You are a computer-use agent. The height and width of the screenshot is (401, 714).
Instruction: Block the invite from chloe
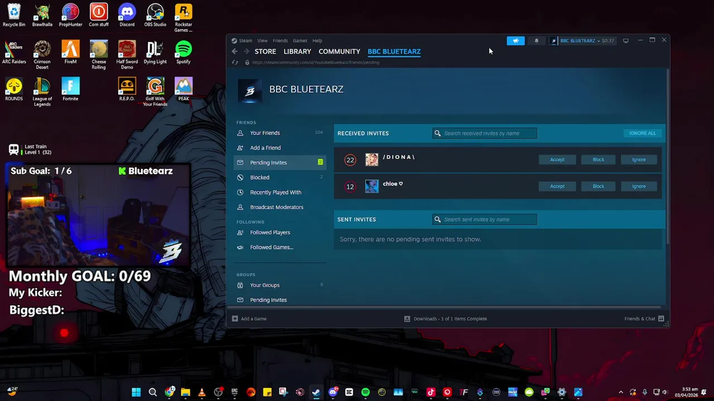598,186
